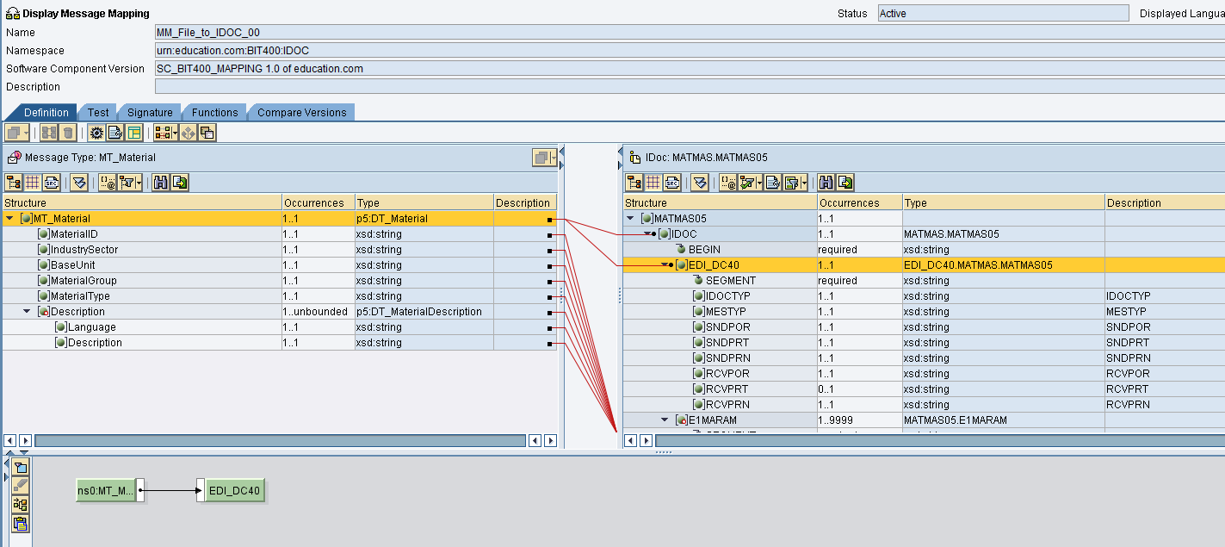Collapse the Description node in source tree
The height and width of the screenshot is (547, 1225).
click(27, 312)
